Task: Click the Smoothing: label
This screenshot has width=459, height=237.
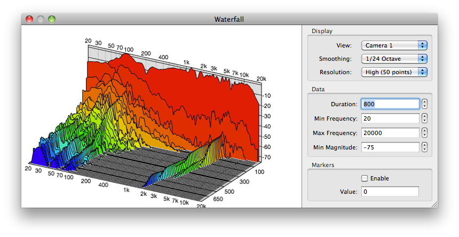Action: coord(335,59)
